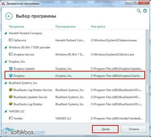Click the Dropbox\Update file path
This screenshot has width=151, height=137.
click(x=117, y=69)
